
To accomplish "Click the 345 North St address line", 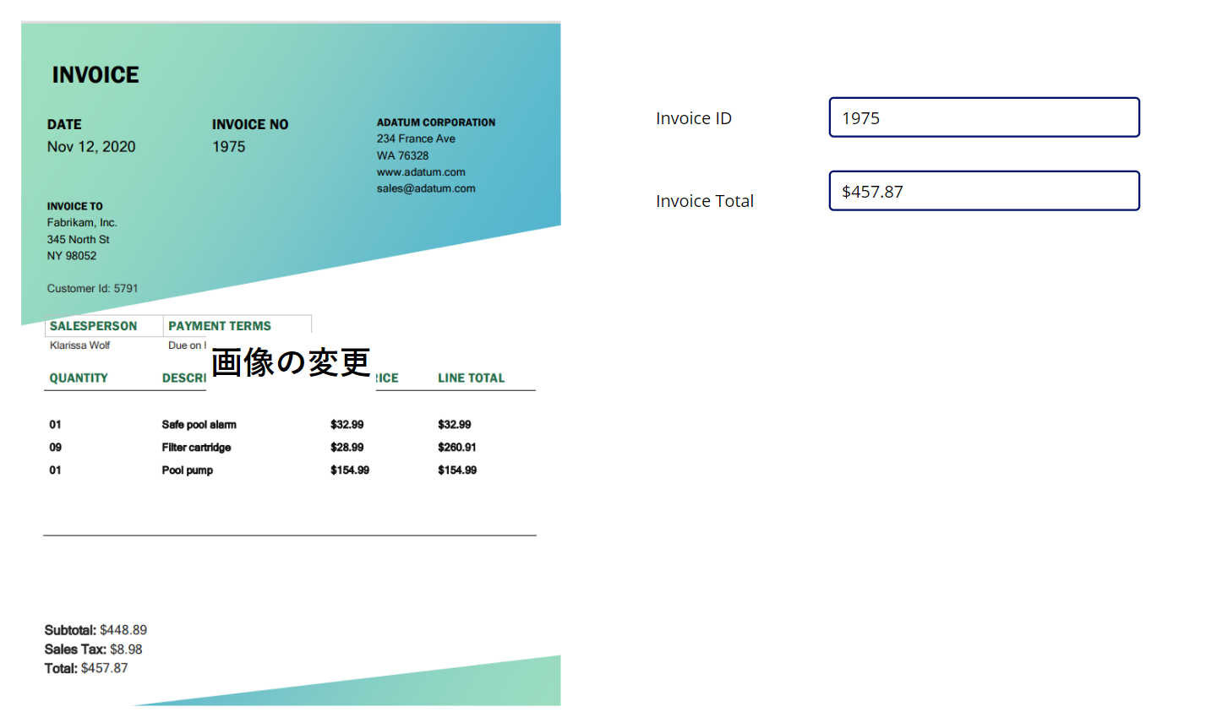I will (x=78, y=240).
